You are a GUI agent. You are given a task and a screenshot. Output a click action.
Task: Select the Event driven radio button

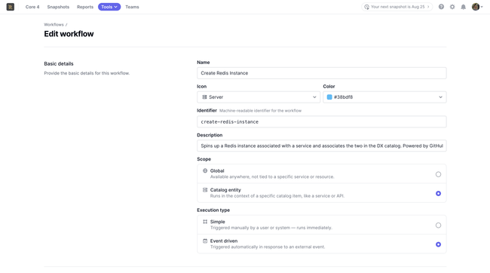pos(438,244)
